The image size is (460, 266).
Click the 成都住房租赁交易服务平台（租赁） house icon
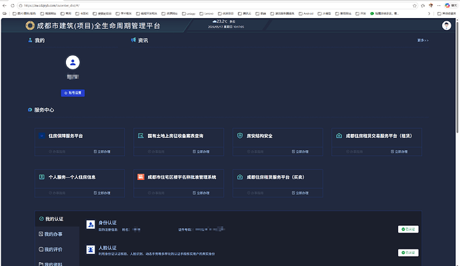coord(339,136)
